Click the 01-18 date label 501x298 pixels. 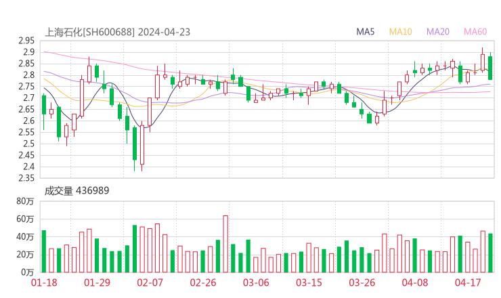[x=44, y=282]
